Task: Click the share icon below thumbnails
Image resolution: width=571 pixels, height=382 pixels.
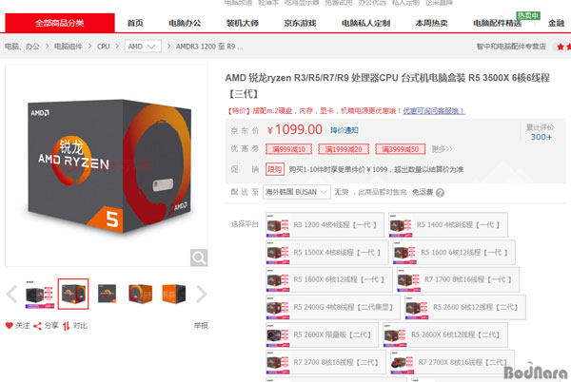Action: click(x=37, y=326)
